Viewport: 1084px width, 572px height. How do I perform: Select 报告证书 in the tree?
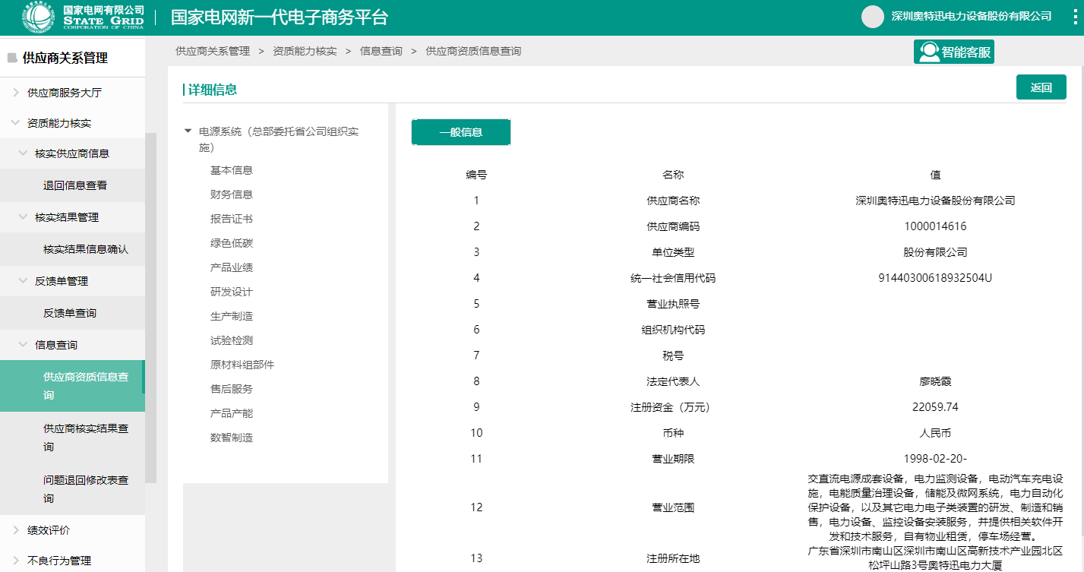[x=231, y=219]
